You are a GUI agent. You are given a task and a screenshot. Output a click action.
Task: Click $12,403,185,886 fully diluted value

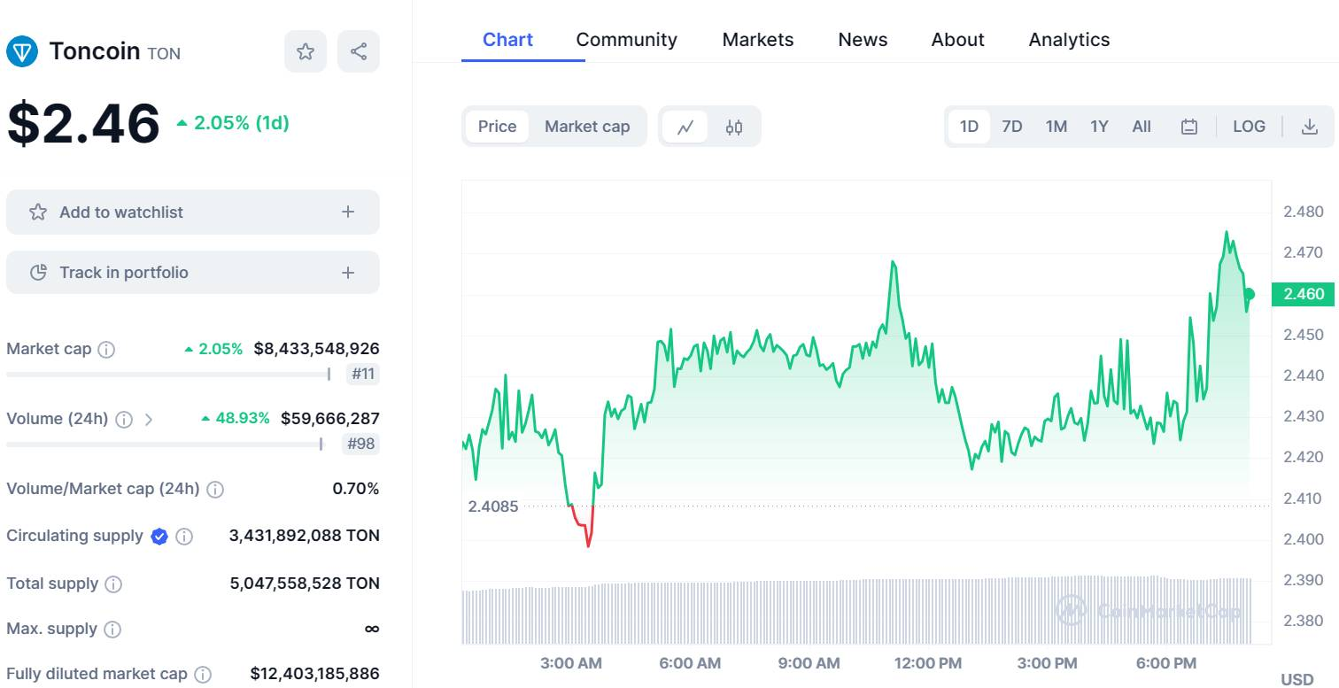(x=314, y=675)
